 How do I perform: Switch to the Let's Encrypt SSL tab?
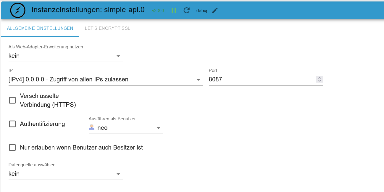point(107,28)
